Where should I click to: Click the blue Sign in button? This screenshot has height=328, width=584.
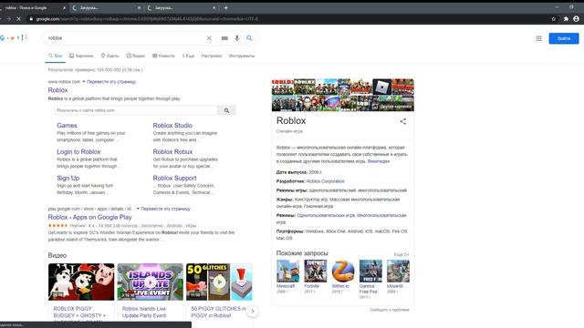pyautogui.click(x=564, y=38)
